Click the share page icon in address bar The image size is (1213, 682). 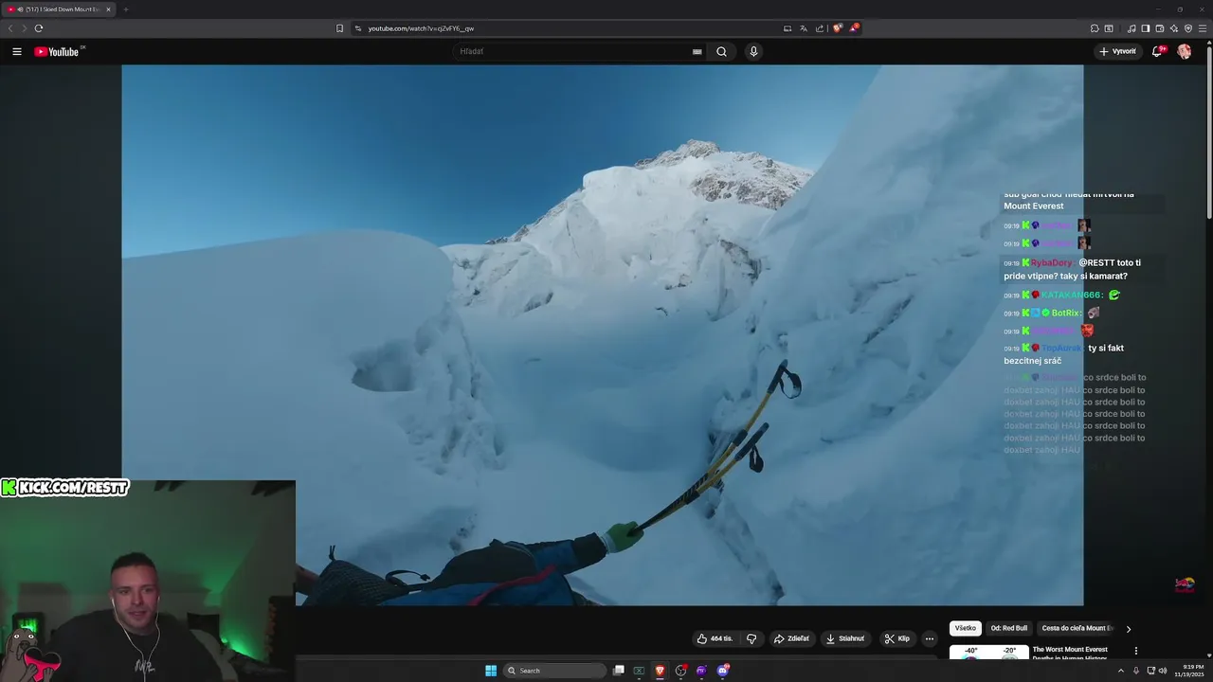point(820,28)
